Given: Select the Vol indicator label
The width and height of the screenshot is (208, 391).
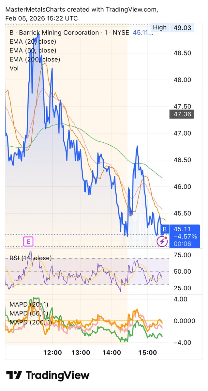Looking at the screenshot, I should [x=14, y=68].
